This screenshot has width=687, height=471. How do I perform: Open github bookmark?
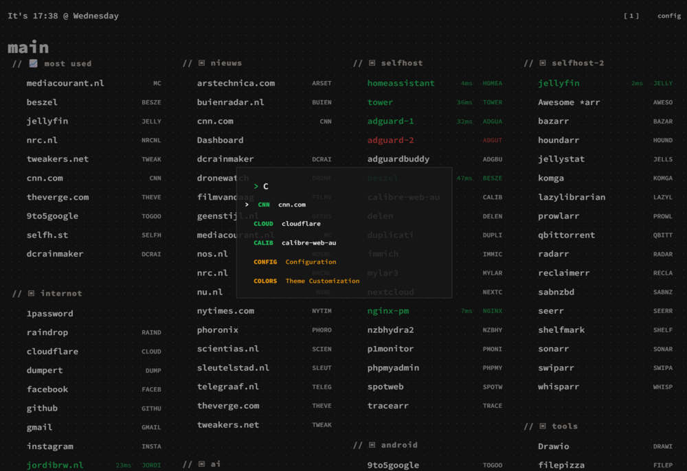(42, 408)
